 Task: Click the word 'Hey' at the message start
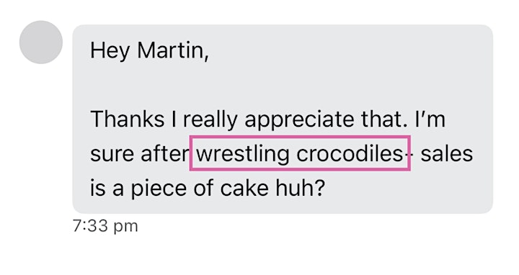tap(110, 52)
